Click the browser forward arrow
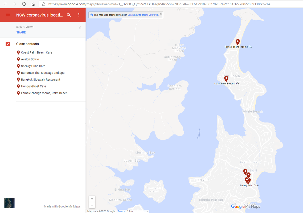 click(x=14, y=4)
